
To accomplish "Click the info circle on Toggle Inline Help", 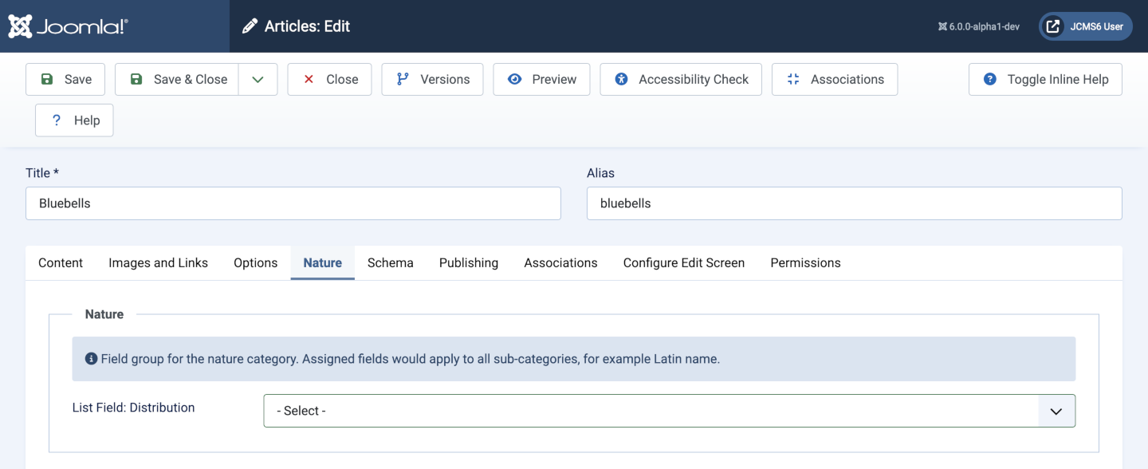I will click(x=989, y=79).
